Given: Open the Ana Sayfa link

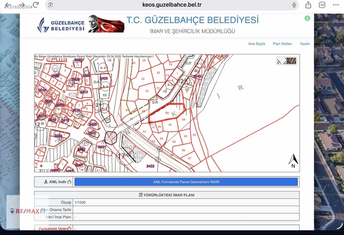Looking at the screenshot, I should 256,44.
